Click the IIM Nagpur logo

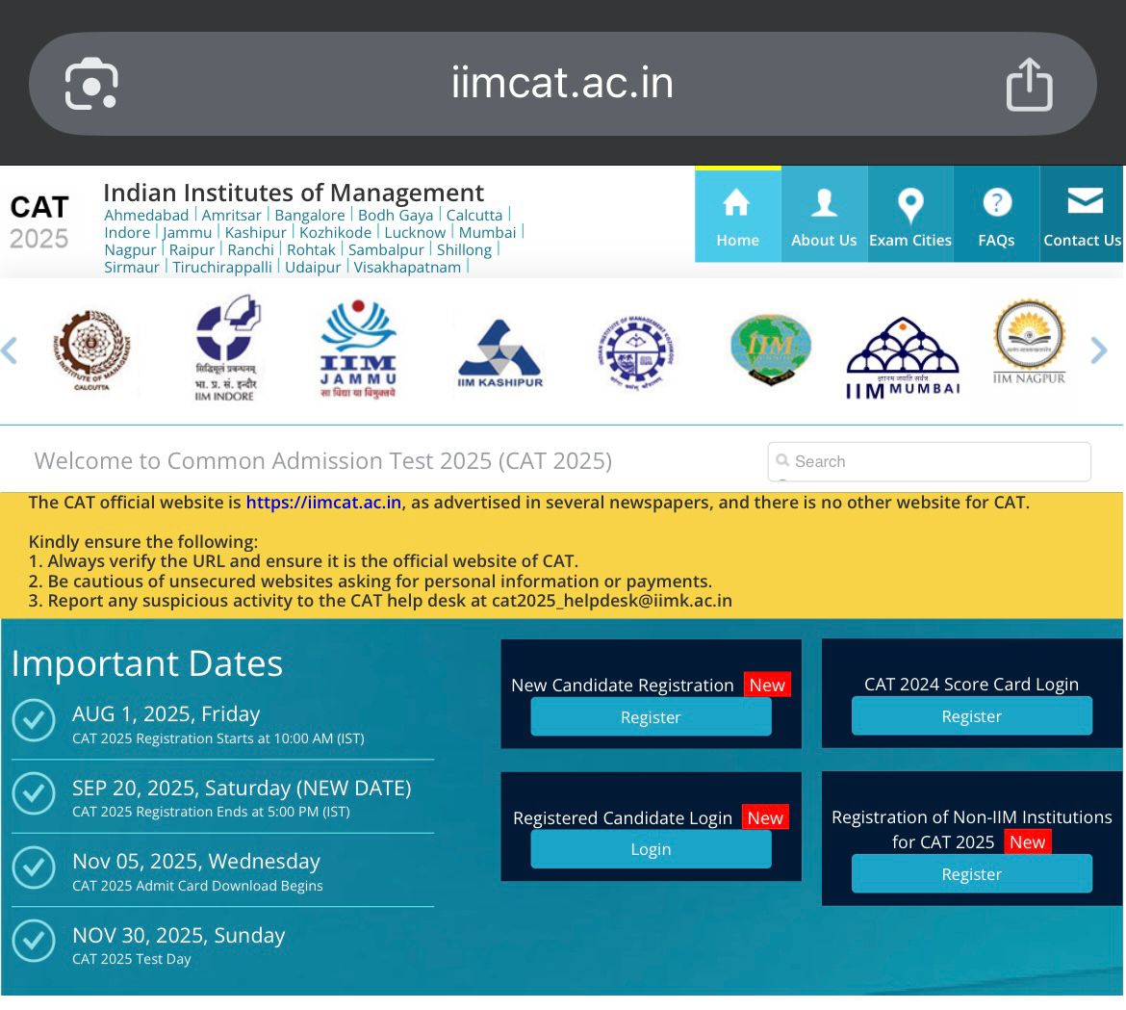point(1029,342)
